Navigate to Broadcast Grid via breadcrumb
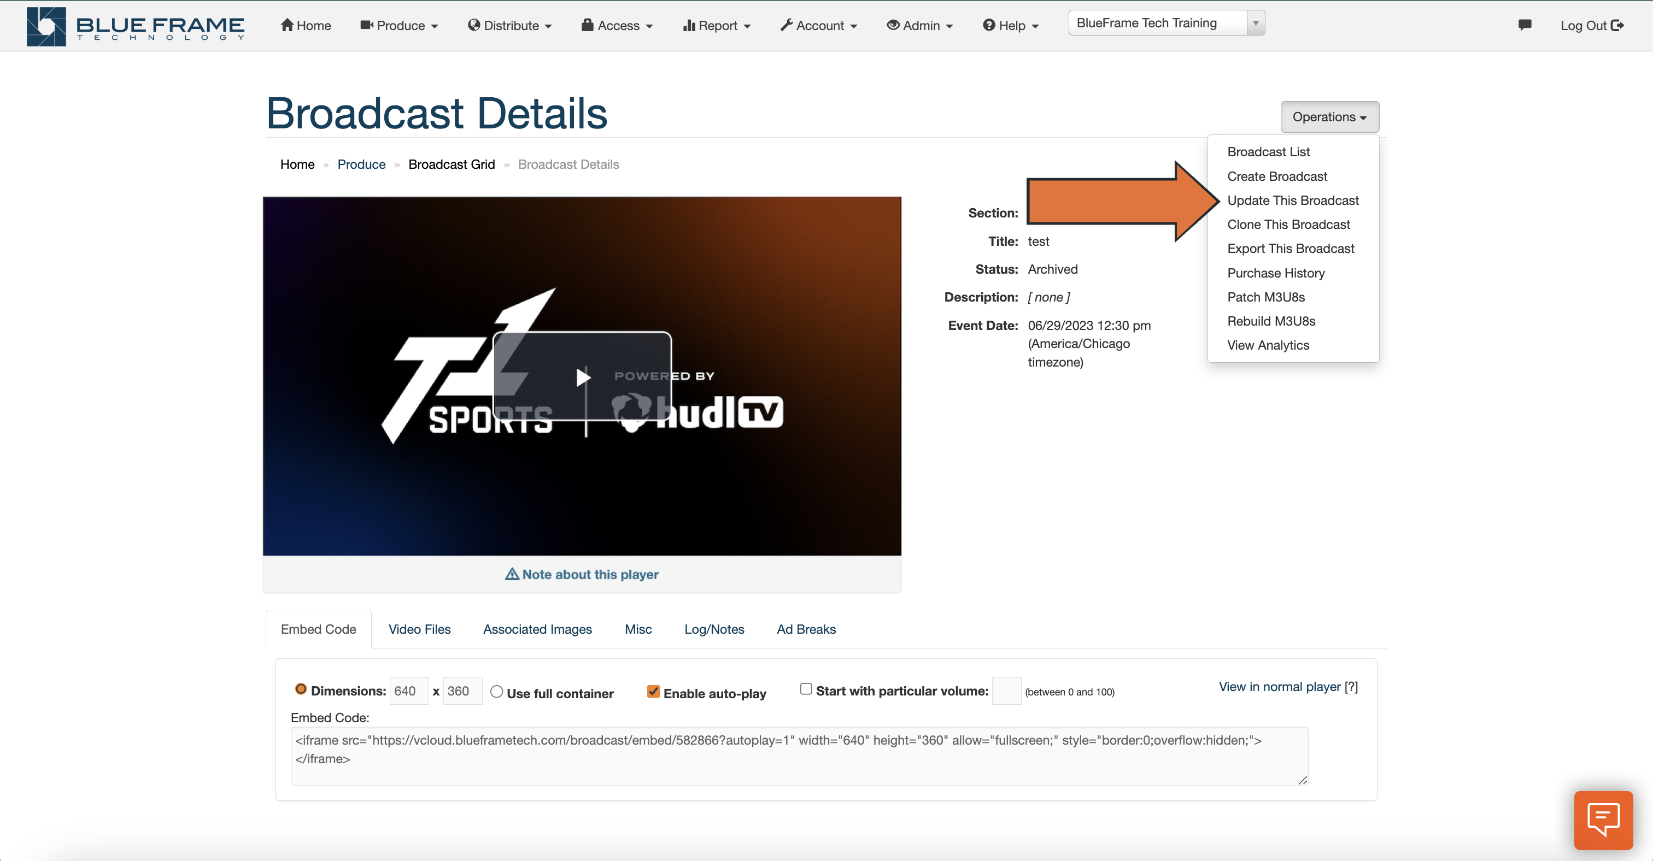This screenshot has height=861, width=1653. (451, 164)
